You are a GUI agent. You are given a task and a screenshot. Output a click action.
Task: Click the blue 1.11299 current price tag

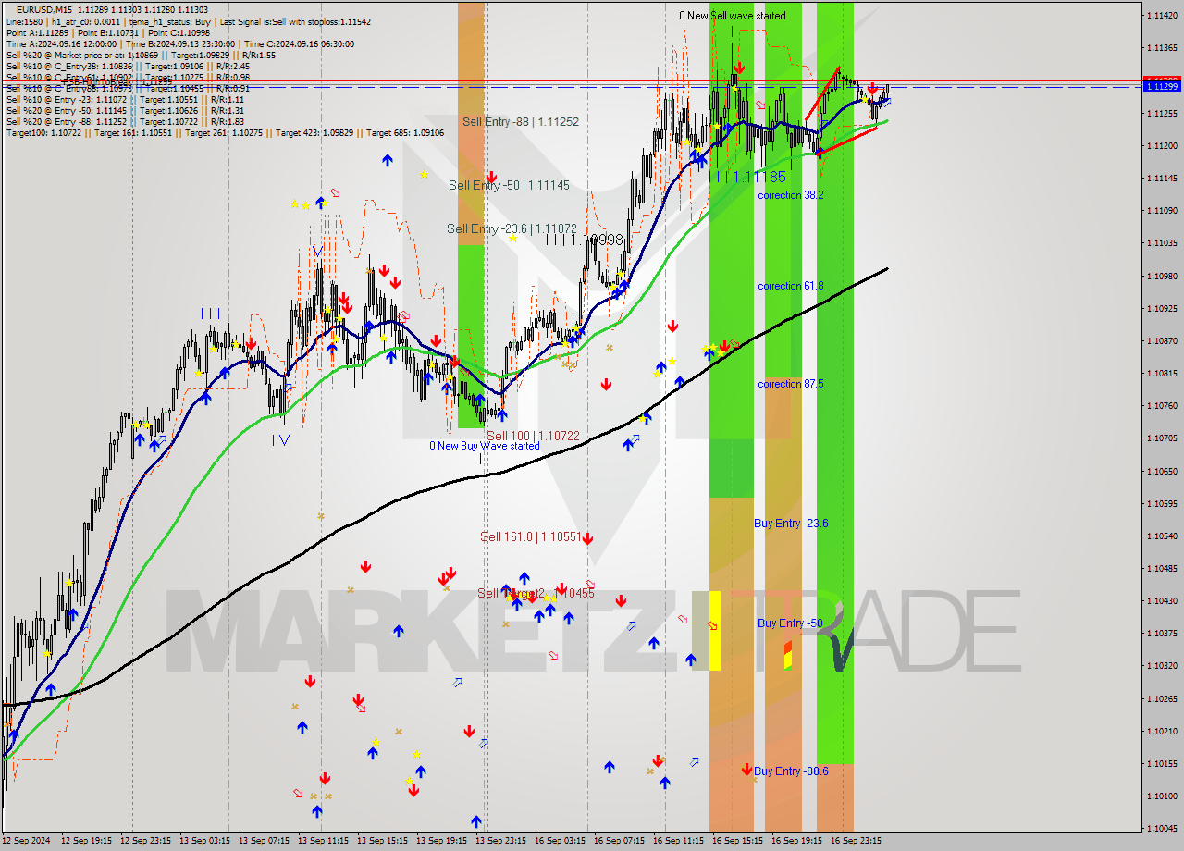pyautogui.click(x=1162, y=86)
